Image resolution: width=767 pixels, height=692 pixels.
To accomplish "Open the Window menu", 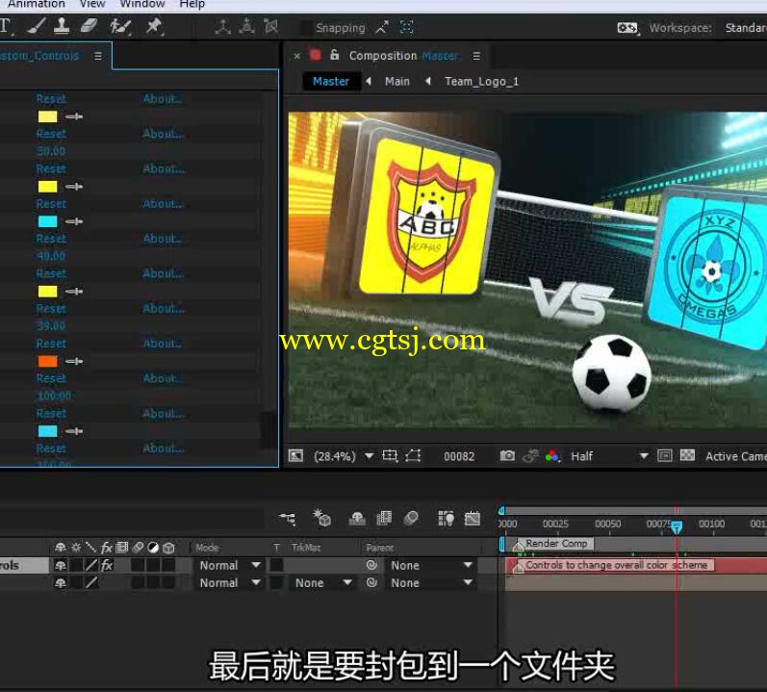I will pos(142,5).
